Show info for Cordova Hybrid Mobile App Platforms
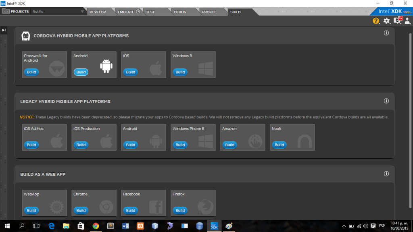 (386, 33)
